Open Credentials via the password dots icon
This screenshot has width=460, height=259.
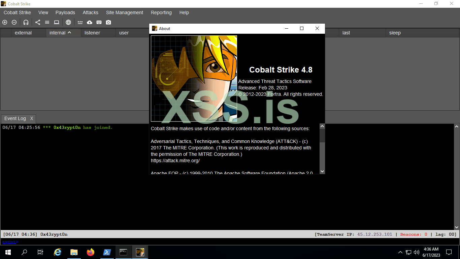tap(80, 22)
